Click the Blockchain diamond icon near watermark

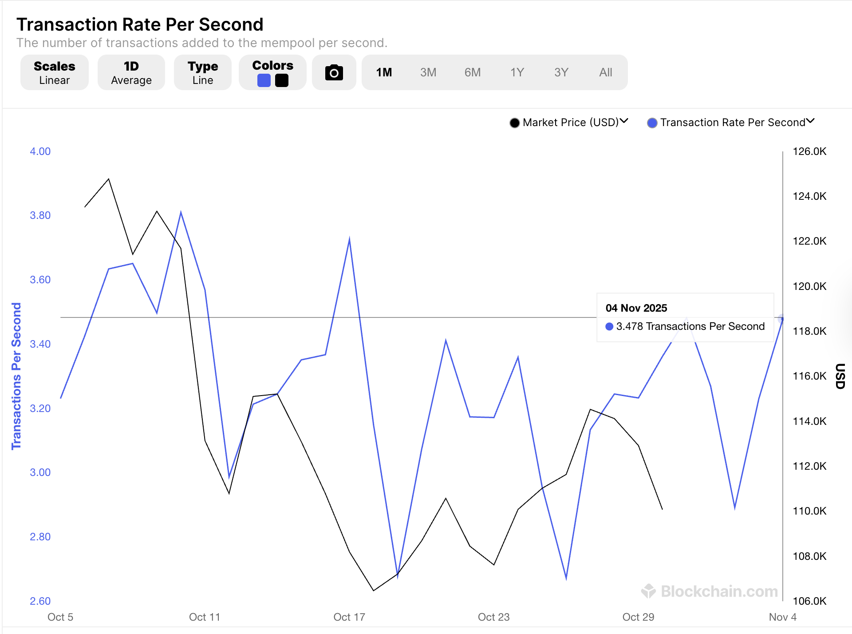point(647,591)
